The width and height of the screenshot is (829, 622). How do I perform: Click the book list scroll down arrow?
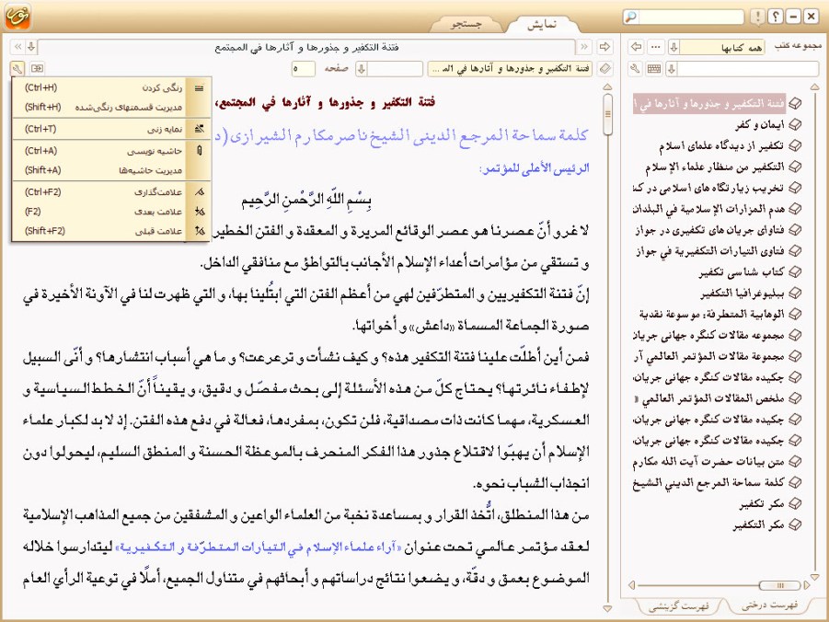[814, 577]
